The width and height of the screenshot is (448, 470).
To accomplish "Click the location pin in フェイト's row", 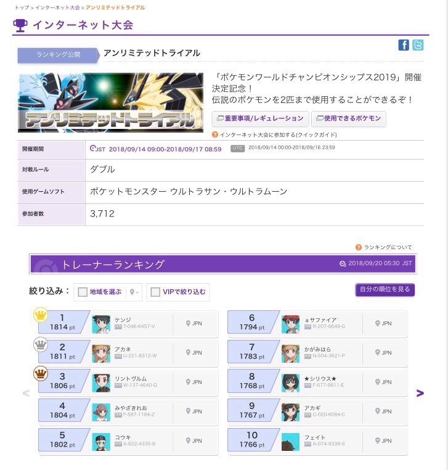I will (378, 441).
